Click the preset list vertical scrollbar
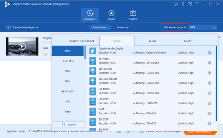Screen dimensions: 223x138 (216, 83)
